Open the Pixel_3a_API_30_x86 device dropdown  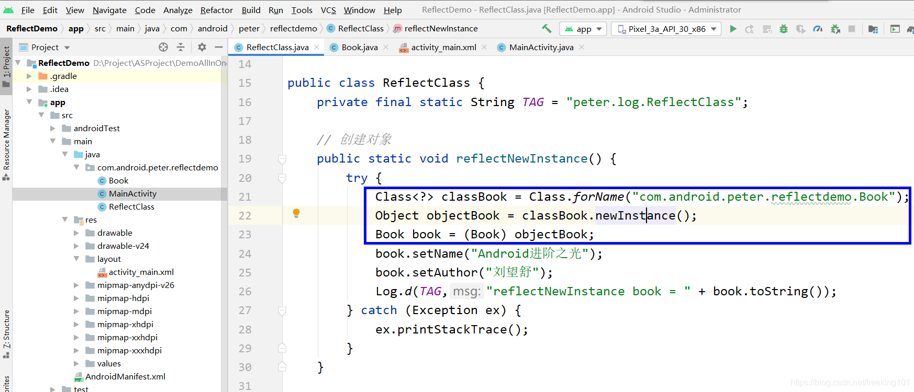[666, 29]
